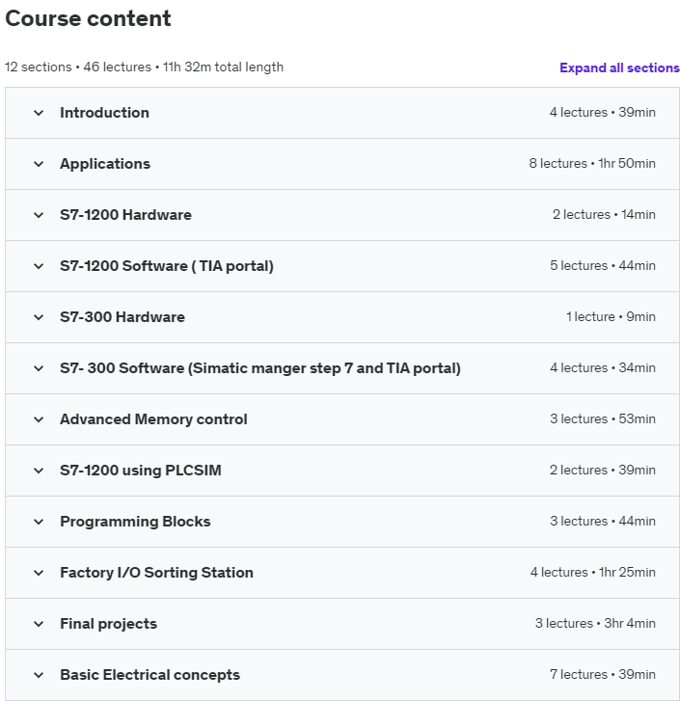The width and height of the screenshot is (680, 701).
Task: Open the Applications section title
Action: [105, 164]
